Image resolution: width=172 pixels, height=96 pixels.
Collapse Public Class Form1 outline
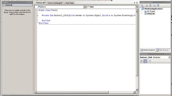(x=38, y=10)
